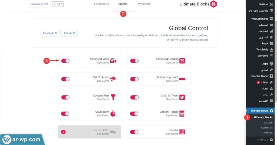This screenshot has height=145, width=277.
Task: Click the Ultimate Blocks hexagon logo
Action: (214, 4)
